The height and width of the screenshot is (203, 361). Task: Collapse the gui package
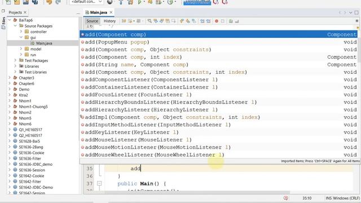pyautogui.click(x=21, y=37)
